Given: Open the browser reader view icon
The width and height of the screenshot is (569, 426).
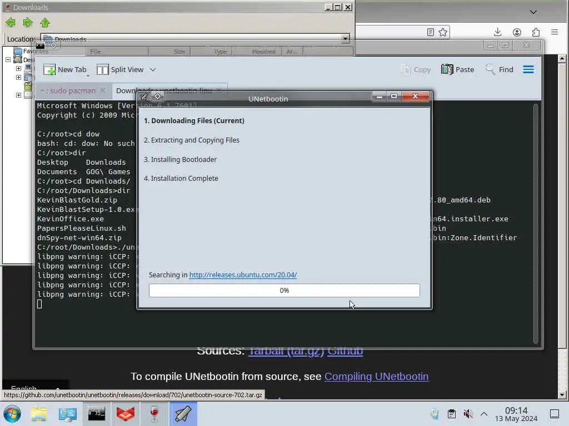Looking at the screenshot, I should [431, 32].
